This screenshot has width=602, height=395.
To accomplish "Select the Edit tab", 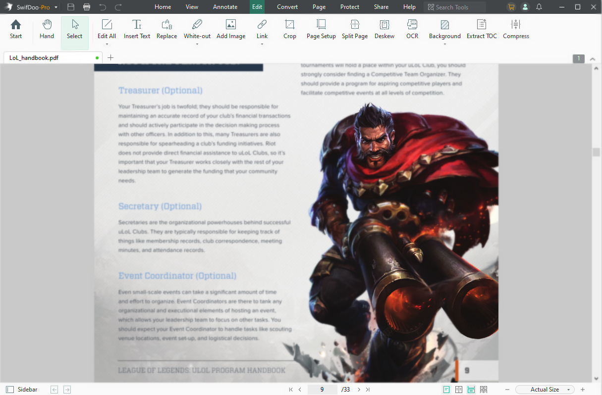I will (x=257, y=7).
